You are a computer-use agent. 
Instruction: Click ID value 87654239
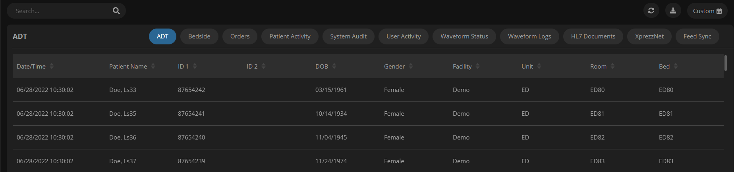191,161
